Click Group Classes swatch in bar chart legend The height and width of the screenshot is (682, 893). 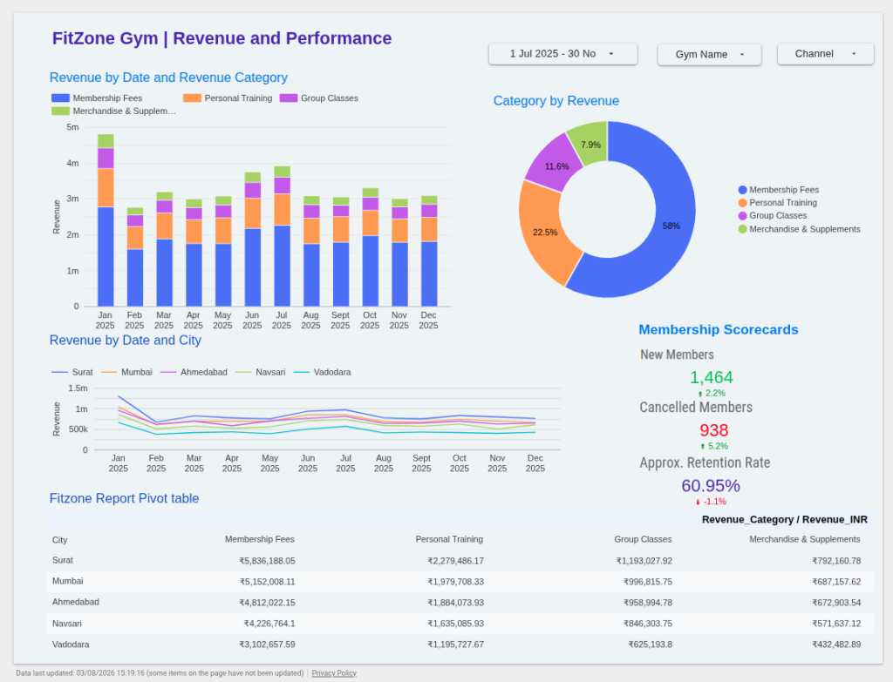288,98
